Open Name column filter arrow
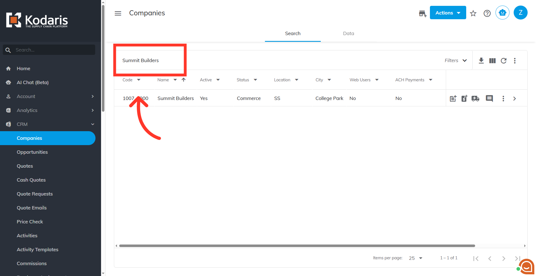This screenshot has width=536, height=276. pyautogui.click(x=175, y=80)
